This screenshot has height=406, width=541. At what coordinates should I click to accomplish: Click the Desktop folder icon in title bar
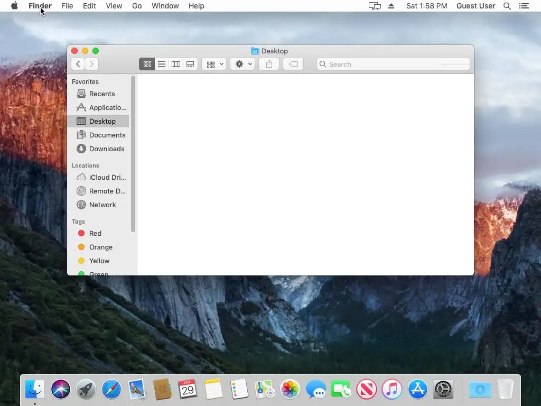pyautogui.click(x=255, y=51)
